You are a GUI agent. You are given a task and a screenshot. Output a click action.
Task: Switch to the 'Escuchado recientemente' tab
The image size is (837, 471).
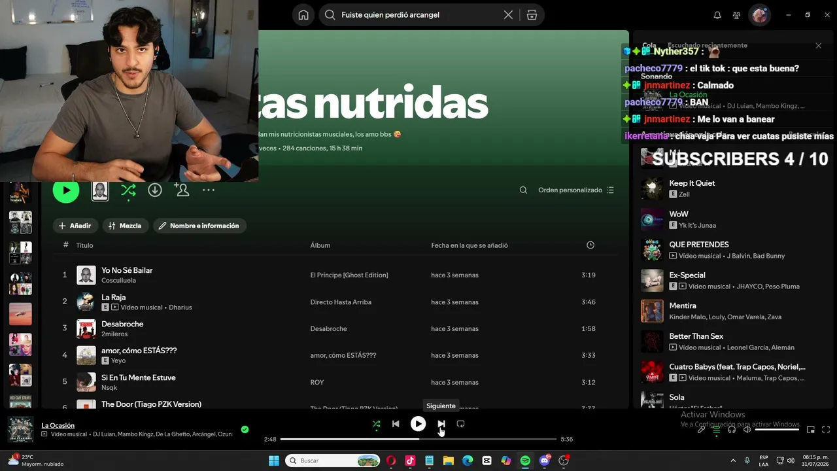[x=707, y=46]
